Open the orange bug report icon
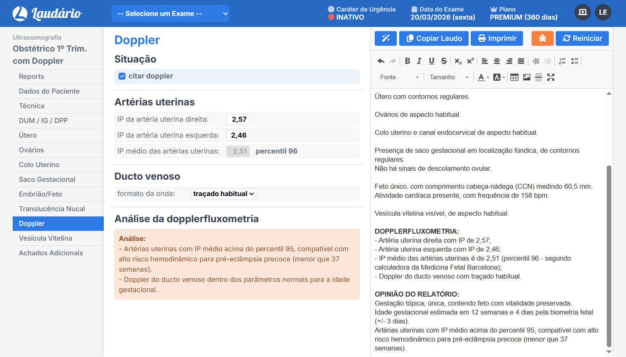 point(542,38)
